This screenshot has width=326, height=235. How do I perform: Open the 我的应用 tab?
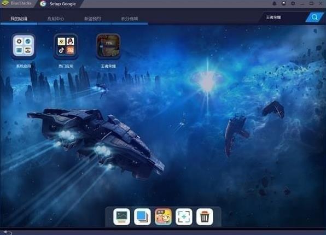19,19
